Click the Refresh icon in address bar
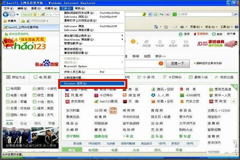240x160 pixels. click(161, 14)
